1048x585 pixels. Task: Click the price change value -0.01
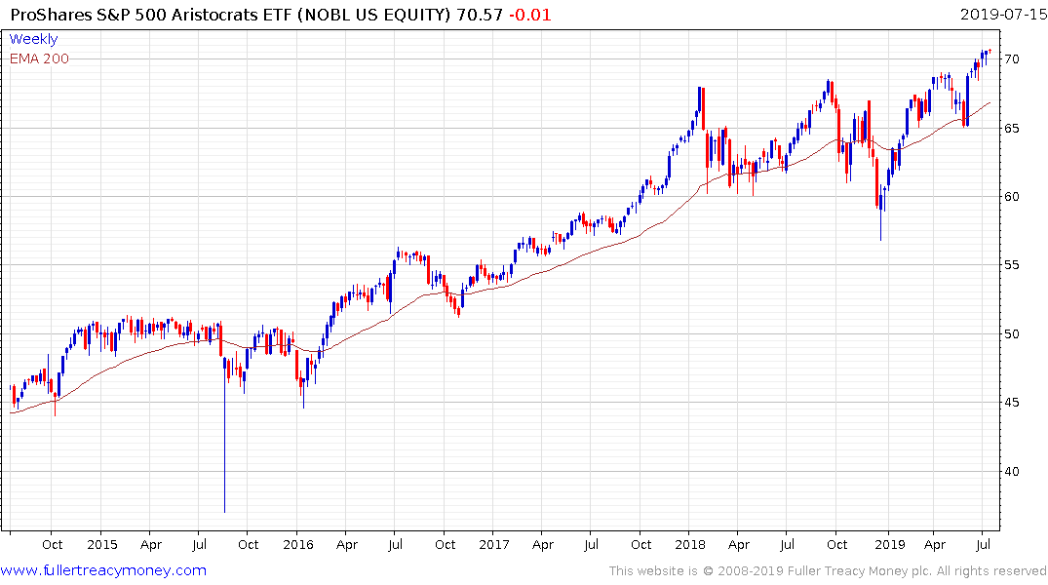(530, 14)
